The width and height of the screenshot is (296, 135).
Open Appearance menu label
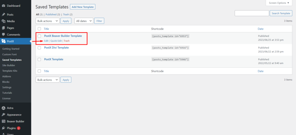[14, 114]
